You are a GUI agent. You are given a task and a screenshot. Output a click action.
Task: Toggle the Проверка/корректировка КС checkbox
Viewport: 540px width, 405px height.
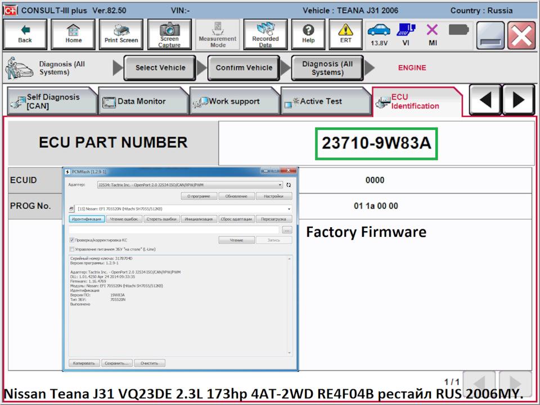tap(72, 240)
